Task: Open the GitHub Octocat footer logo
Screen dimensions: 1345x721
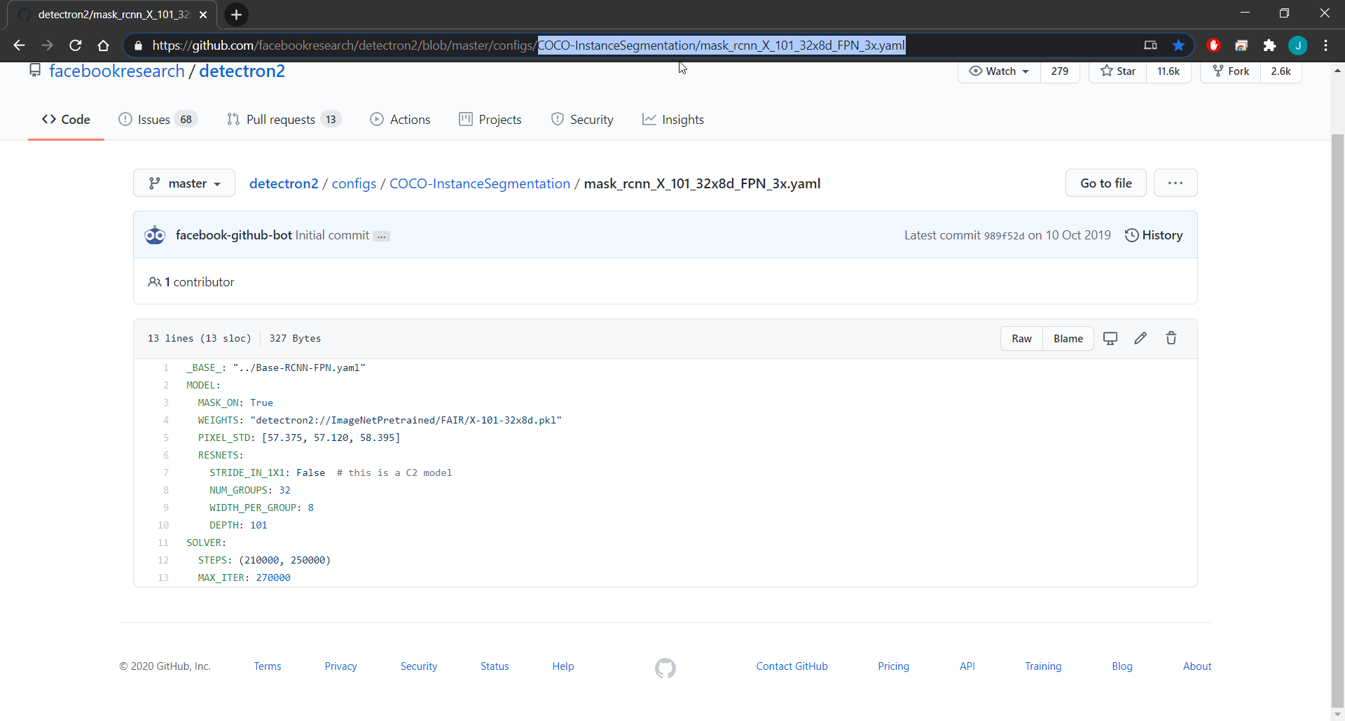Action: (x=665, y=668)
